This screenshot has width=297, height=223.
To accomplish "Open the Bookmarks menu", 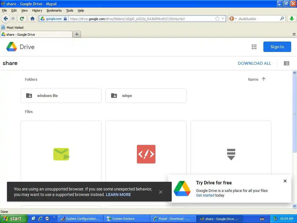I will 54,10.
